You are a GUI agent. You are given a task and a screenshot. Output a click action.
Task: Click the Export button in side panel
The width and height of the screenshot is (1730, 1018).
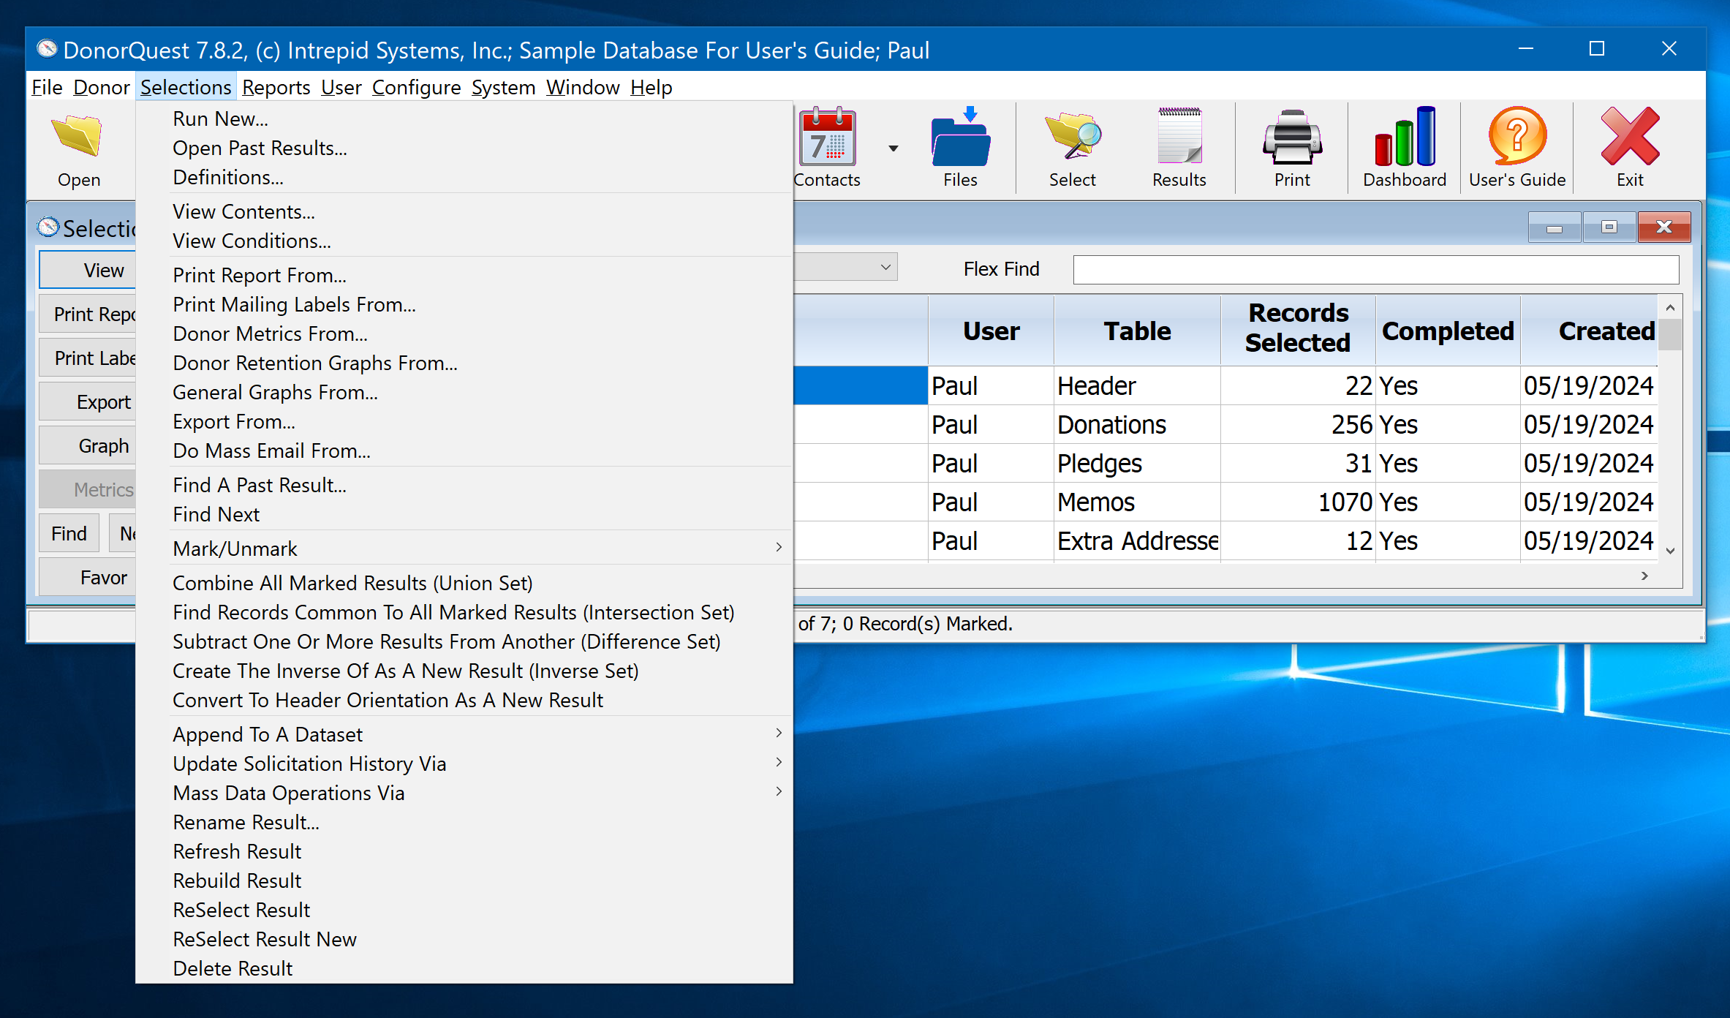click(x=88, y=401)
